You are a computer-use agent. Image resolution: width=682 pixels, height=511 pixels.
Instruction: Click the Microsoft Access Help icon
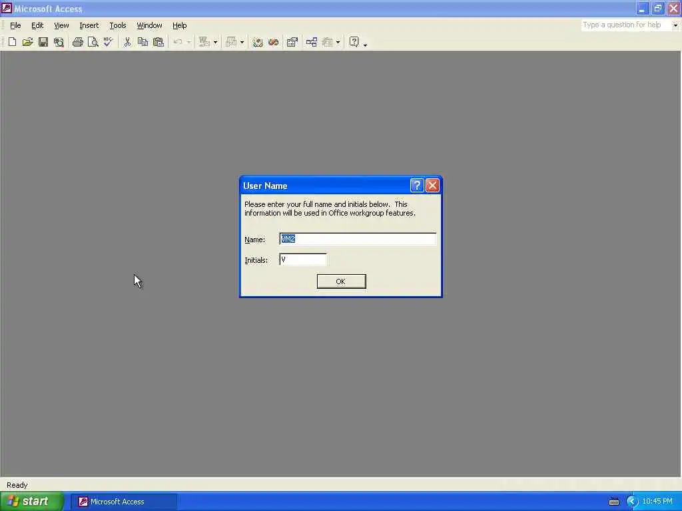354,42
